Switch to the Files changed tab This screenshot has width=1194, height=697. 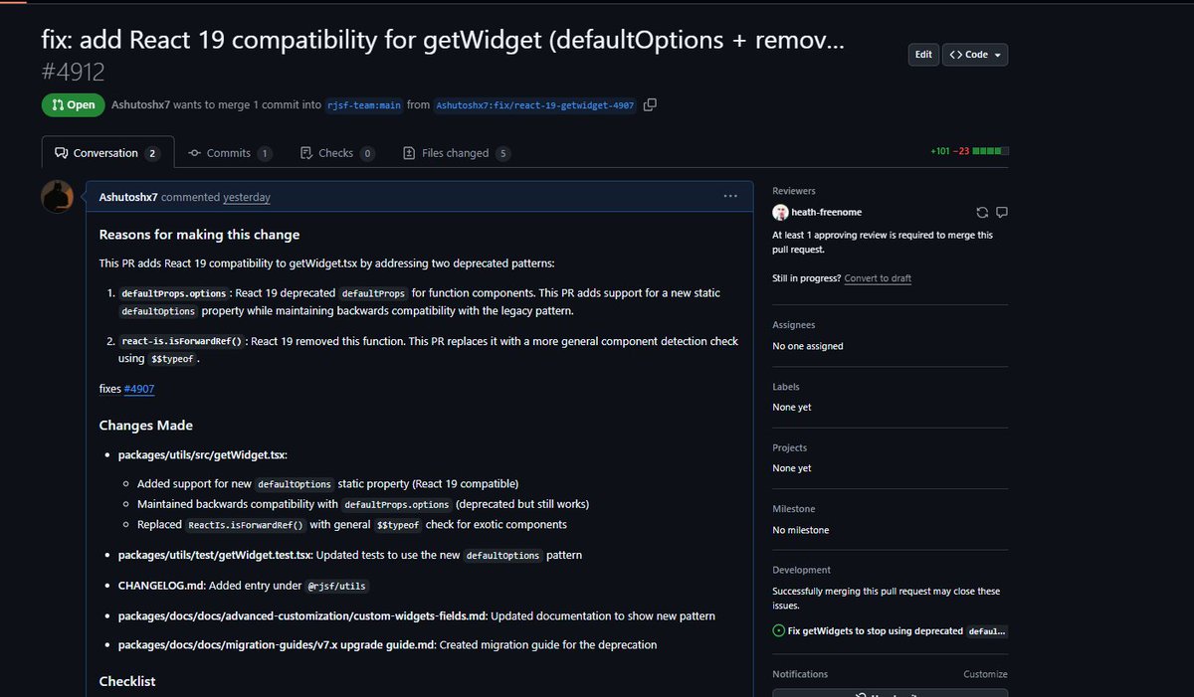pyautogui.click(x=458, y=153)
